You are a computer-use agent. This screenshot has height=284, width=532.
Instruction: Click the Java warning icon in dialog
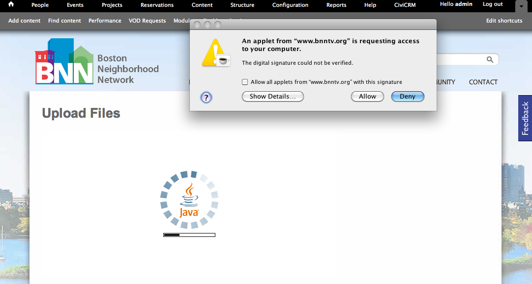(x=216, y=53)
